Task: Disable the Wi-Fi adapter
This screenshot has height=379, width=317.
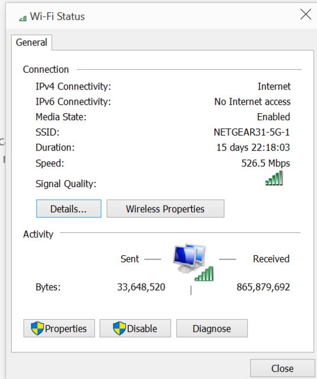Action: [135, 328]
